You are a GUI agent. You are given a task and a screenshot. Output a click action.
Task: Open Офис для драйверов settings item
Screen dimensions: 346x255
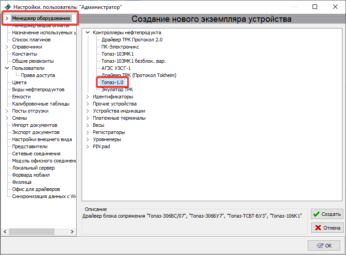tap(36, 189)
